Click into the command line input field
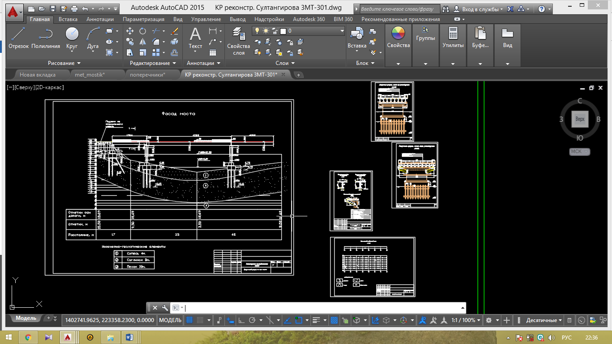This screenshot has height=344, width=612. tap(323, 308)
